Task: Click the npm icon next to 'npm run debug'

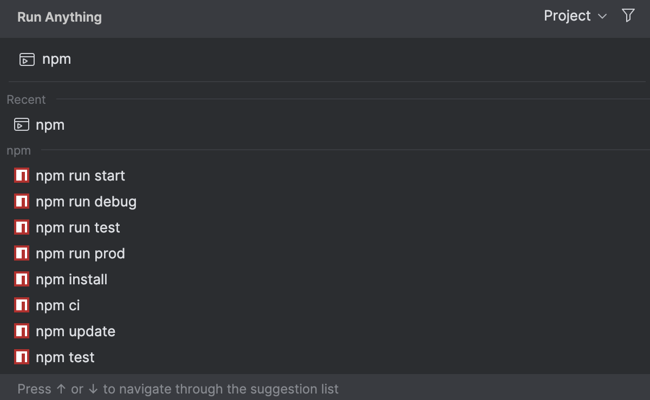Action: [x=21, y=201]
